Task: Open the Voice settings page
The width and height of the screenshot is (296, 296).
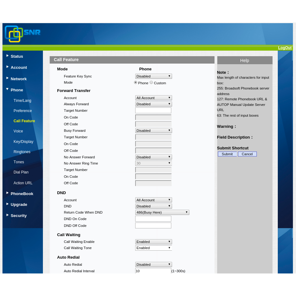Action: coord(18,131)
